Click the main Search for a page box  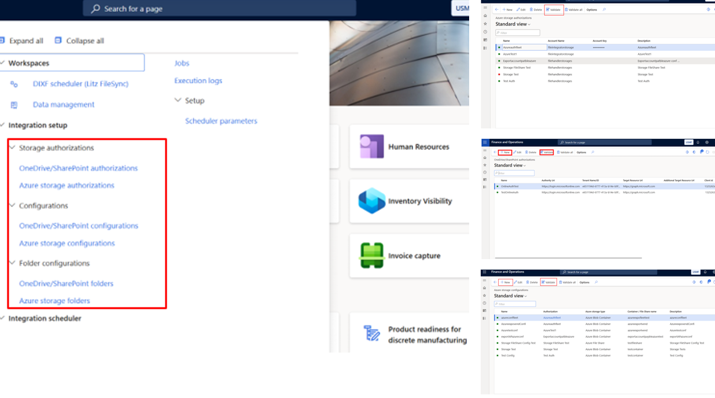[x=220, y=9]
